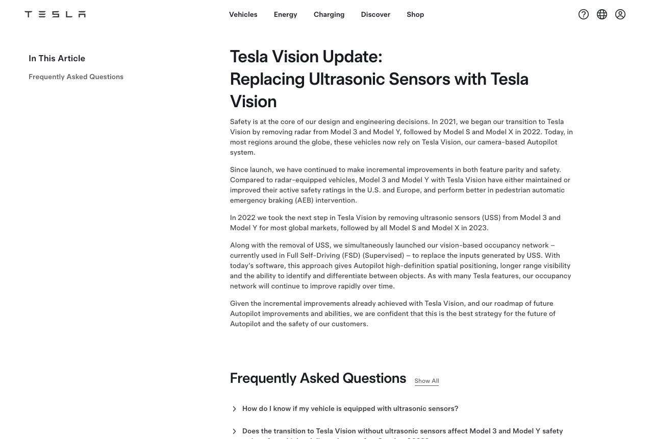This screenshot has width=653, height=439.
Task: Open the Discover menu
Action: (375, 14)
